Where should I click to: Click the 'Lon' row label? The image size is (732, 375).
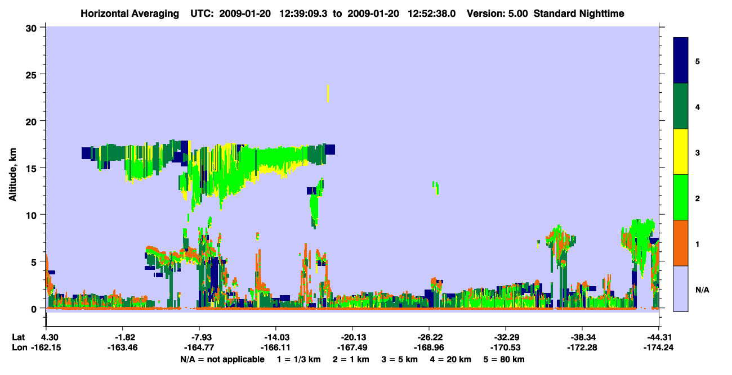(x=19, y=348)
